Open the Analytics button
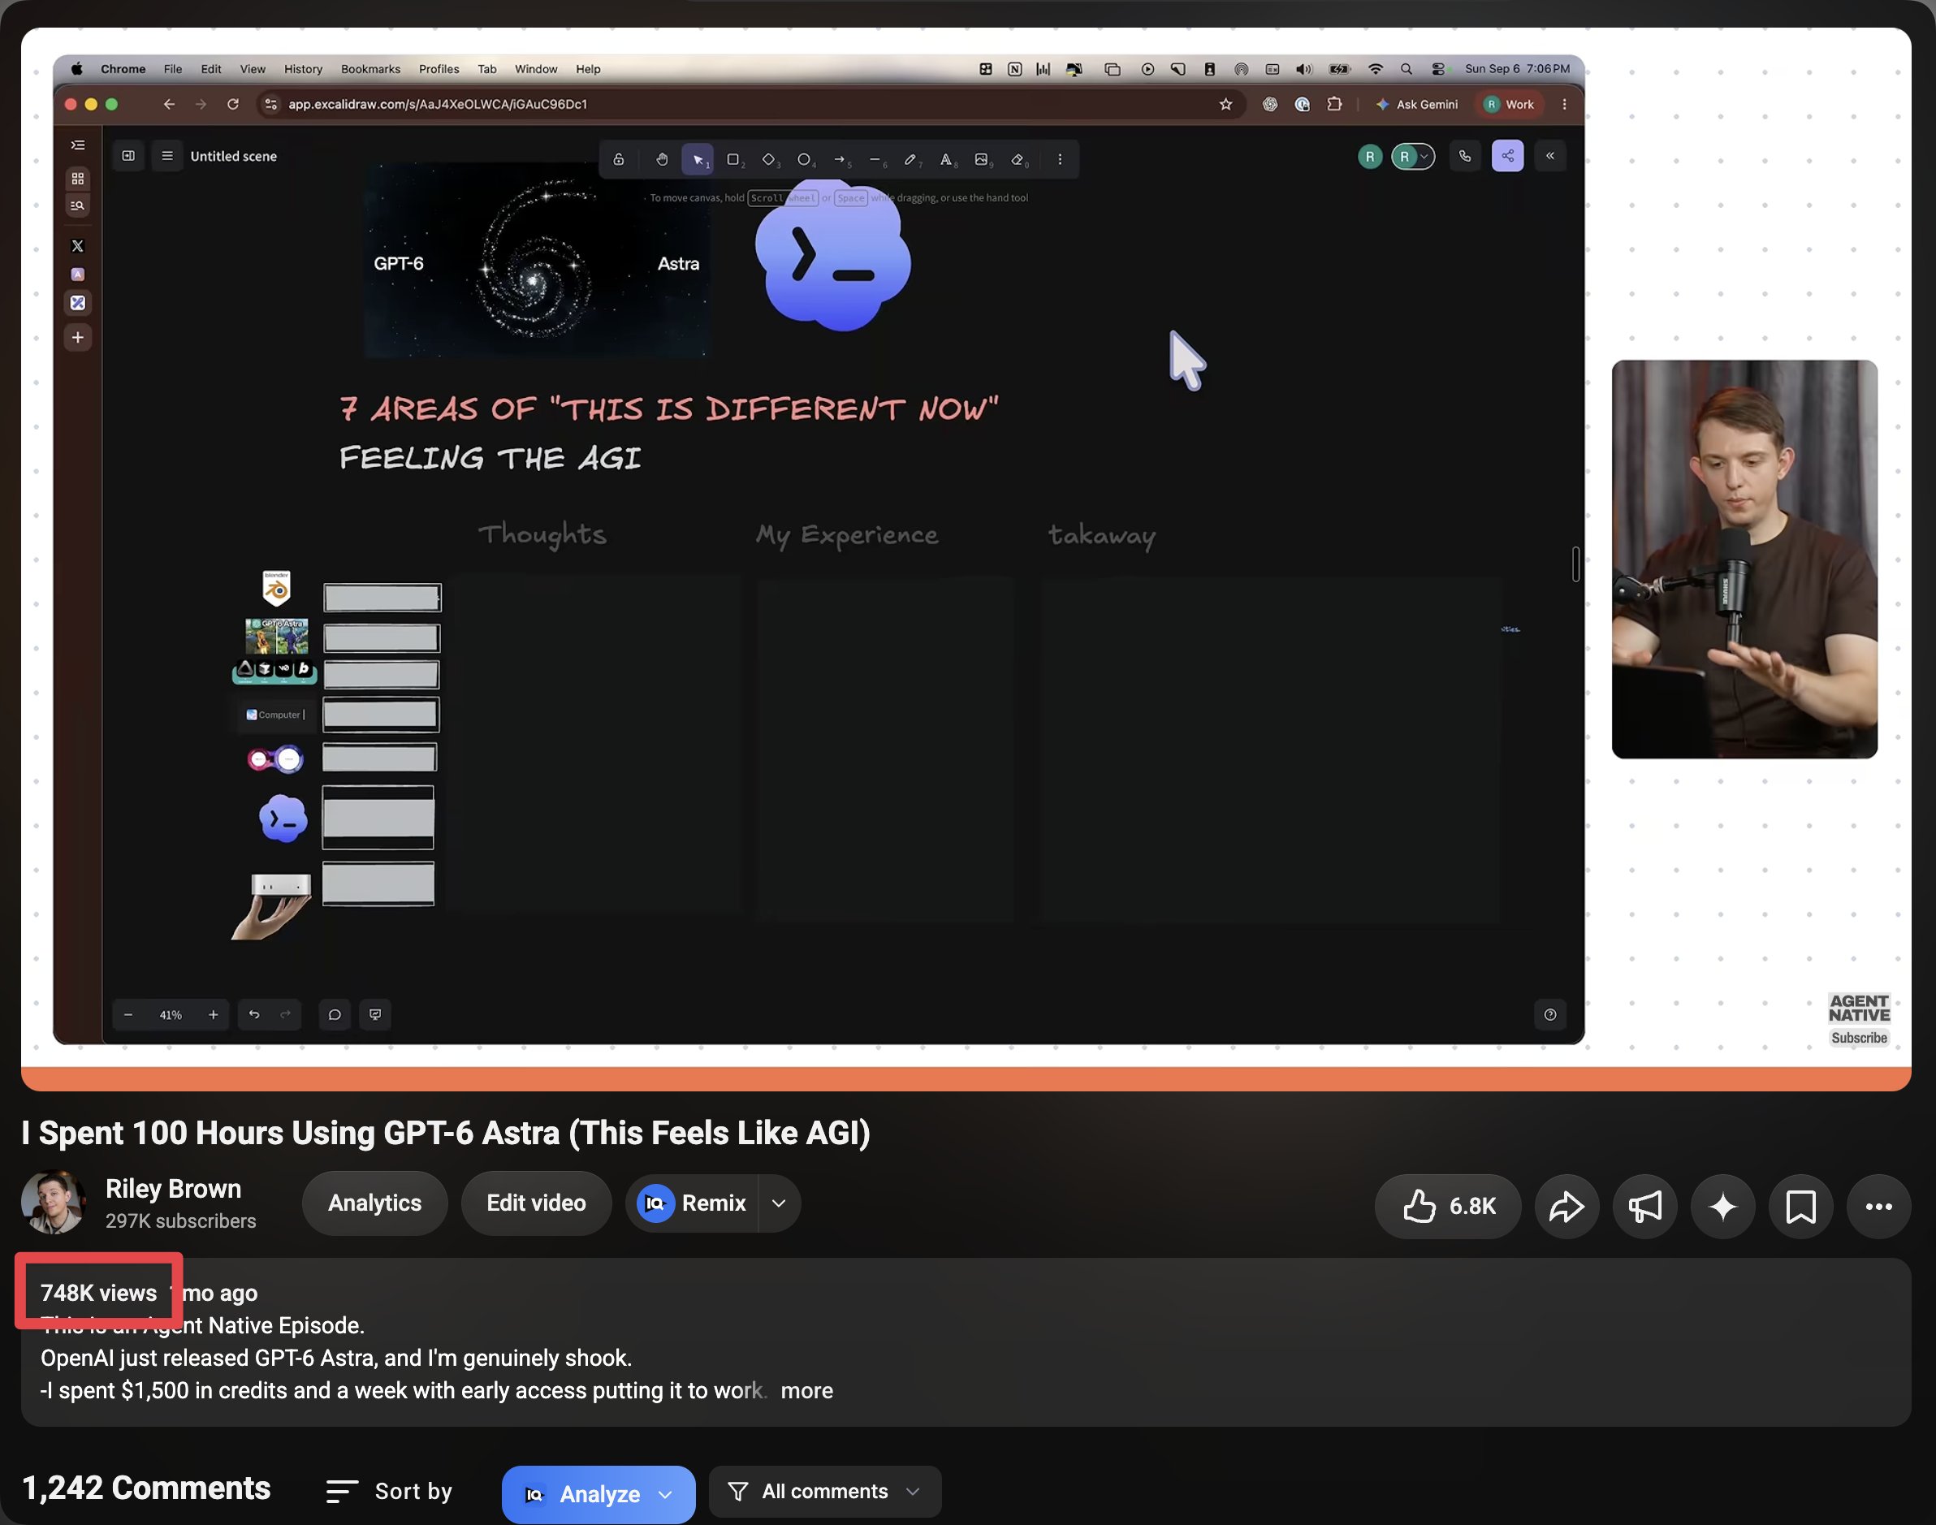Image resolution: width=1936 pixels, height=1525 pixels. pos(374,1203)
